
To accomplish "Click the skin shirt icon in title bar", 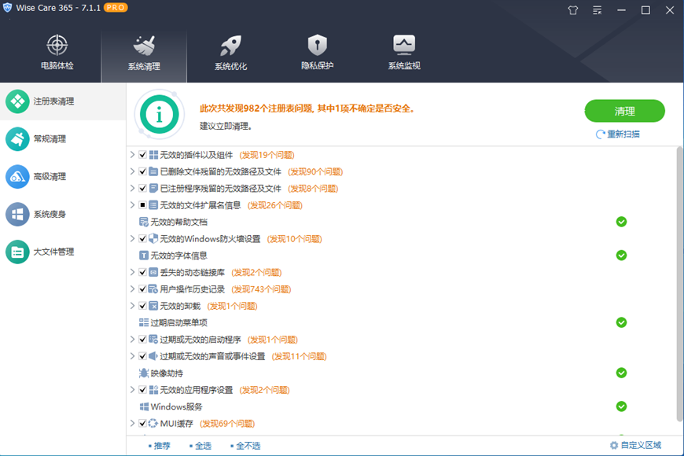I will 573,10.
